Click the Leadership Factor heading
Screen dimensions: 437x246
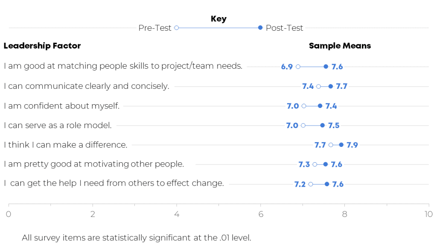[x=42, y=46]
